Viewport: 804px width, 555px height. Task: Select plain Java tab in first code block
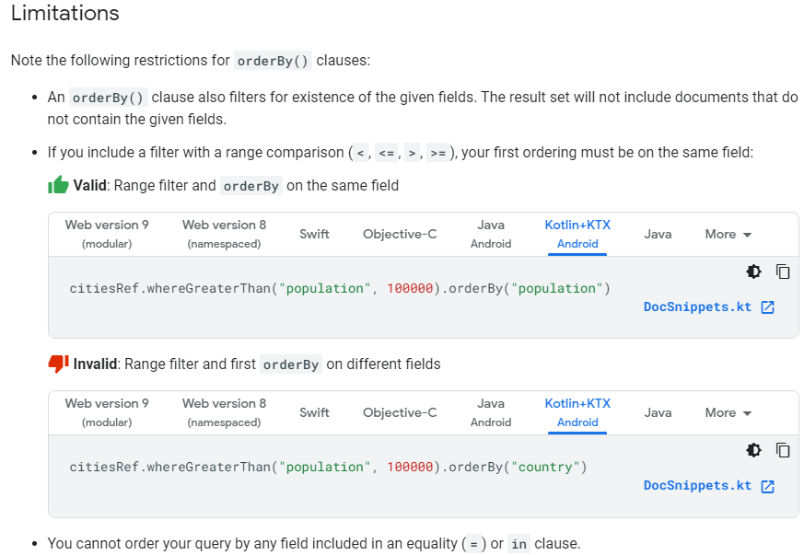[658, 234]
